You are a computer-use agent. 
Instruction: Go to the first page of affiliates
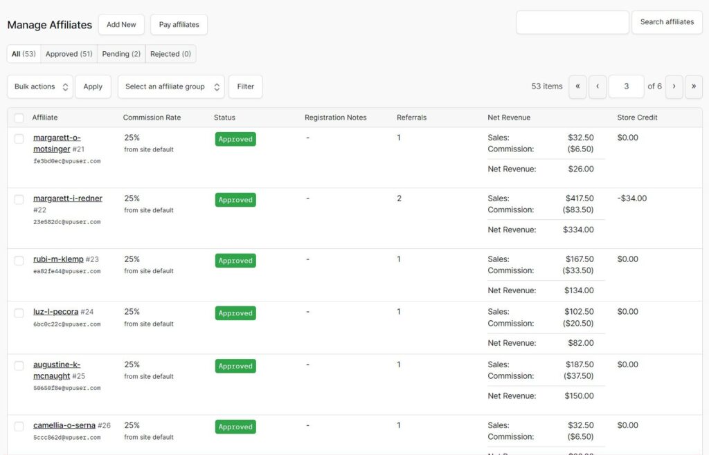tap(577, 86)
